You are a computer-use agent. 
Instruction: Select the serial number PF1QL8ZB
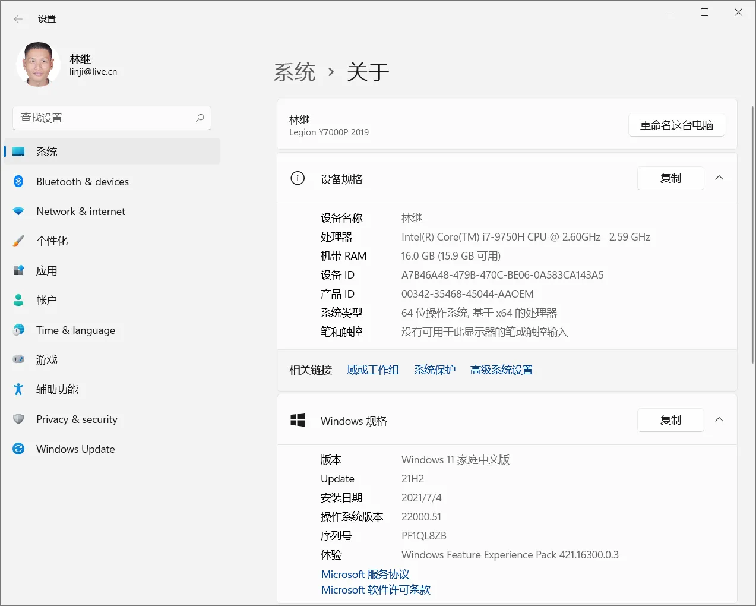click(424, 536)
